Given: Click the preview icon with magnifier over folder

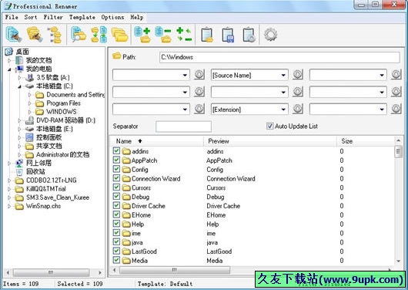Looking at the screenshot, I should click(x=79, y=35).
